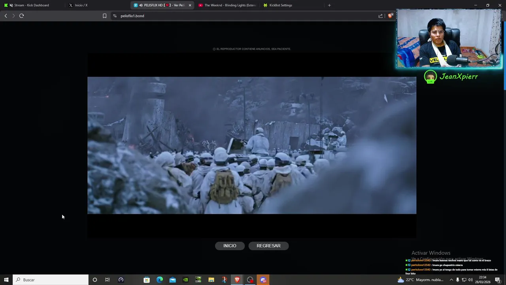Expand the hidden system tray icons chevron
This screenshot has height=285, width=506.
pyautogui.click(x=451, y=280)
